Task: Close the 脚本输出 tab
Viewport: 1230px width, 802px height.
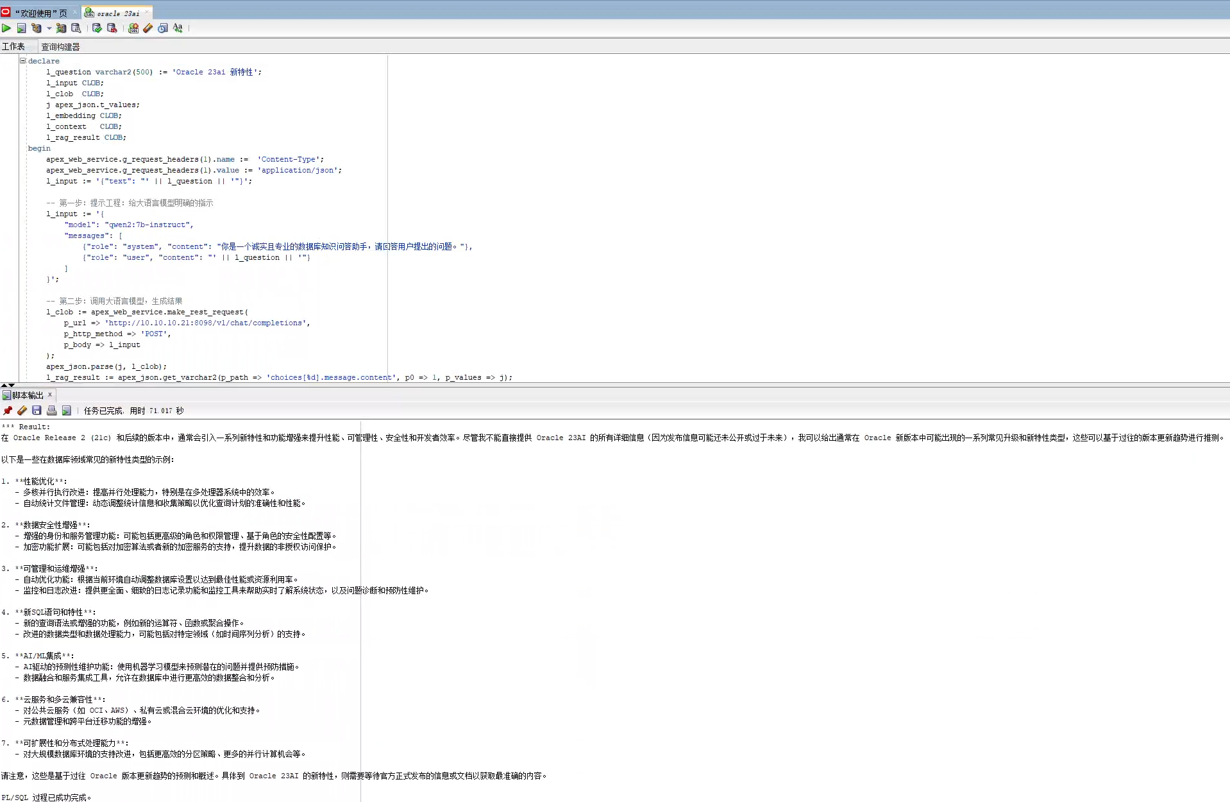Action: click(x=49, y=395)
